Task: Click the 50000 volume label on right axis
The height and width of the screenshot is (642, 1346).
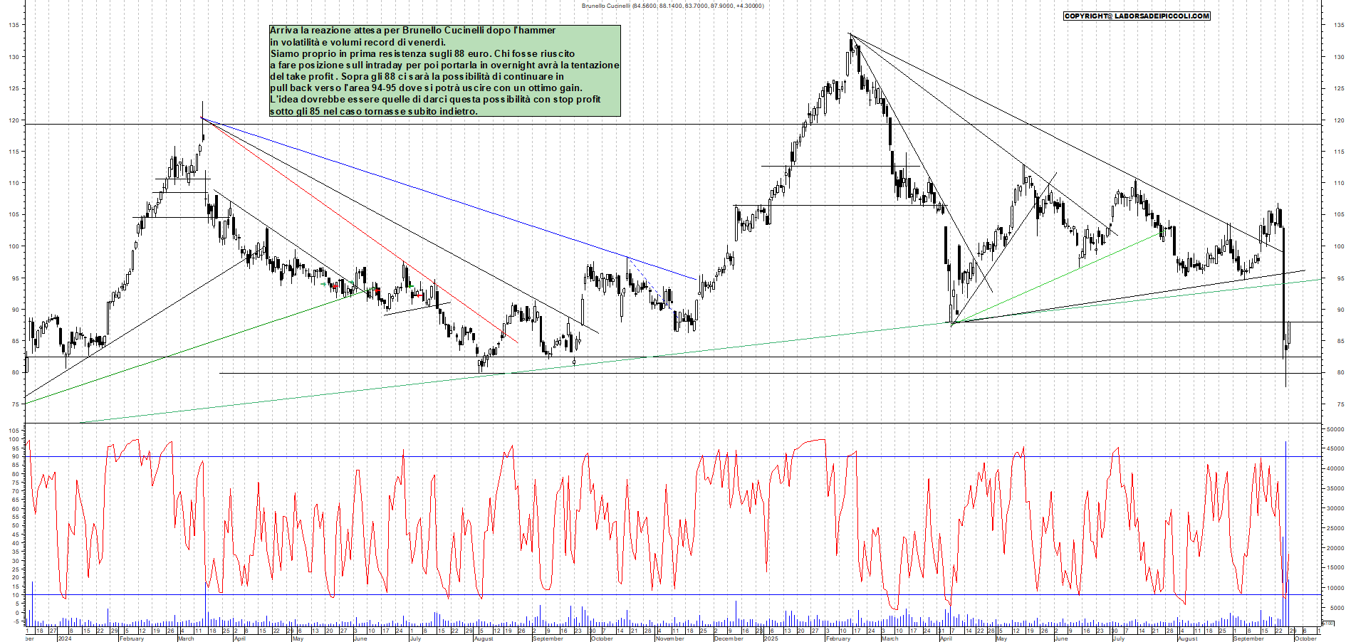Action: coord(1335,429)
